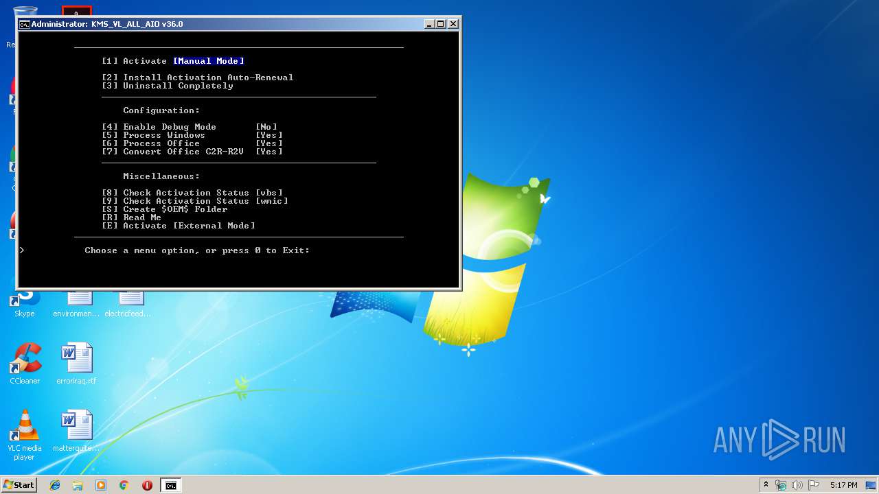Image resolution: width=879 pixels, height=494 pixels.
Task: Click the console title bar text
Action: pos(107,24)
